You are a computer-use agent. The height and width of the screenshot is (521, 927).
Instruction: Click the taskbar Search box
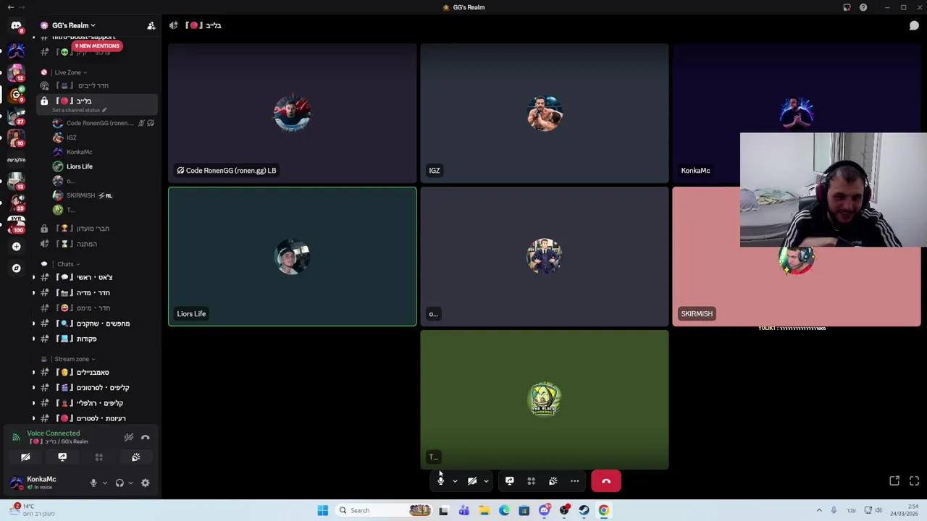(385, 510)
